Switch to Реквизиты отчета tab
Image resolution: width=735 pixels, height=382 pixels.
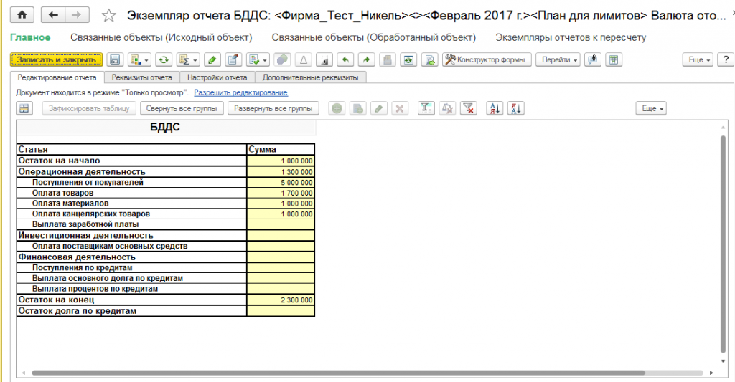point(142,77)
